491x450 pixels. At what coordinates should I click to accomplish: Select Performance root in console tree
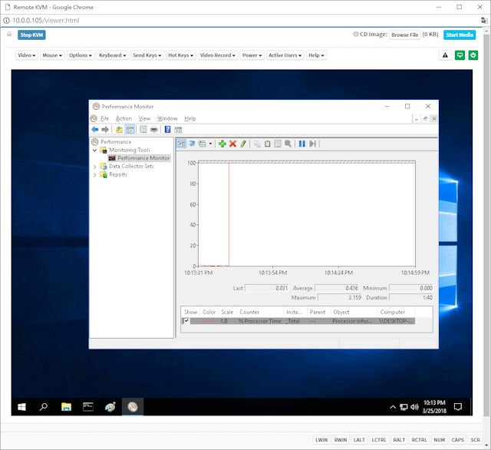point(116,141)
